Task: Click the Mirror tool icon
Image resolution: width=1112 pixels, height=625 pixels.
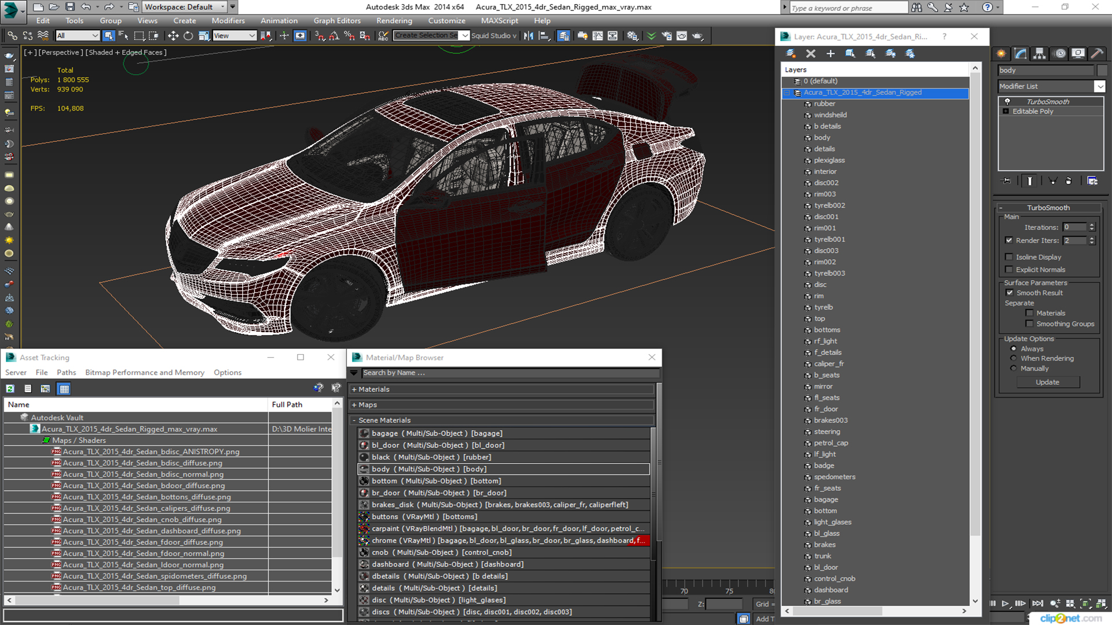Action: coord(528,36)
